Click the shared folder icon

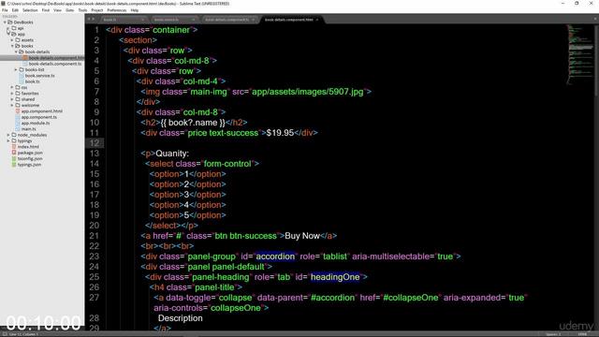tap(18, 99)
